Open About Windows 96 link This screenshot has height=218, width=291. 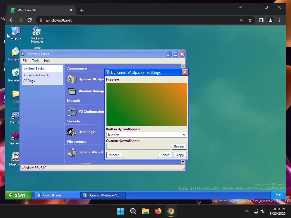[36, 75]
